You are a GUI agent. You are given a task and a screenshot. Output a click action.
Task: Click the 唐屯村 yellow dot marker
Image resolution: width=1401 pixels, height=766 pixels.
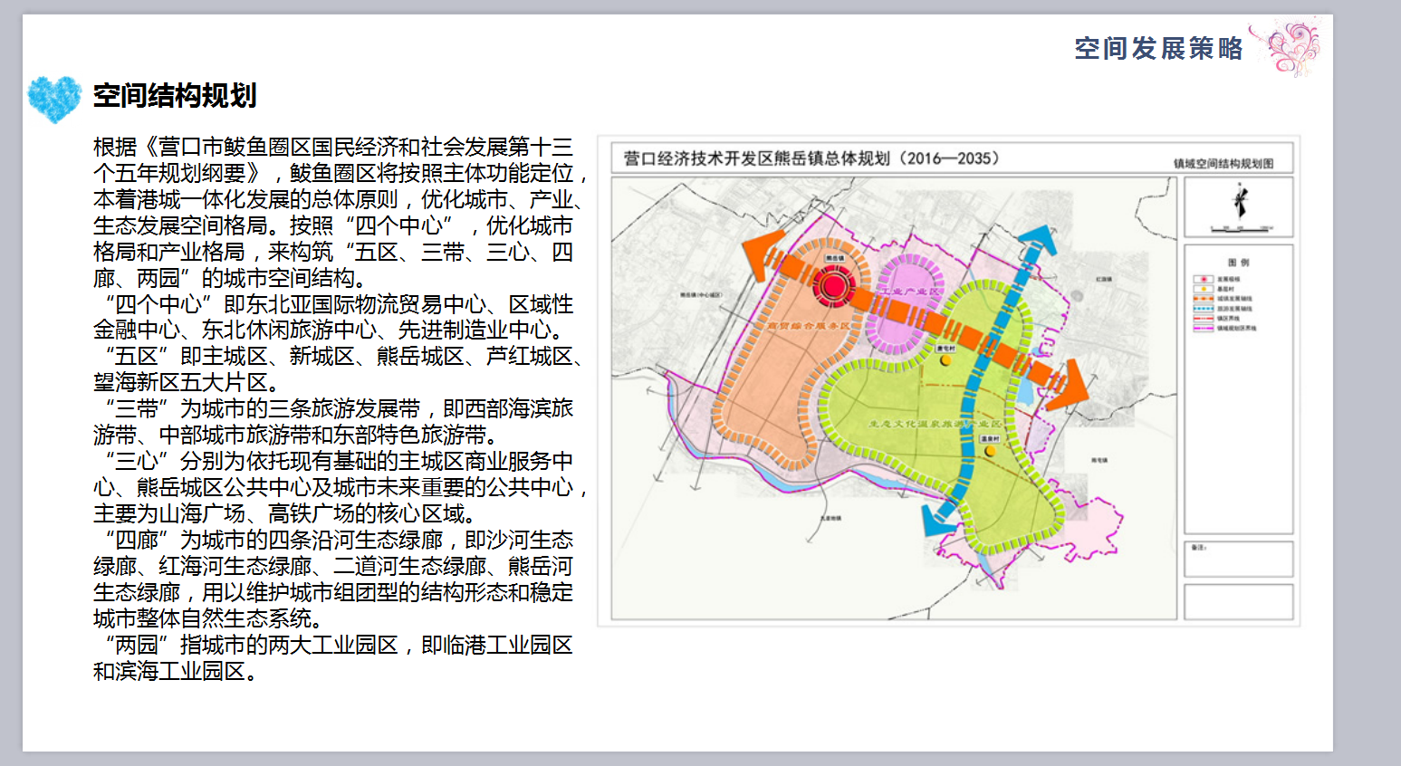coord(945,360)
